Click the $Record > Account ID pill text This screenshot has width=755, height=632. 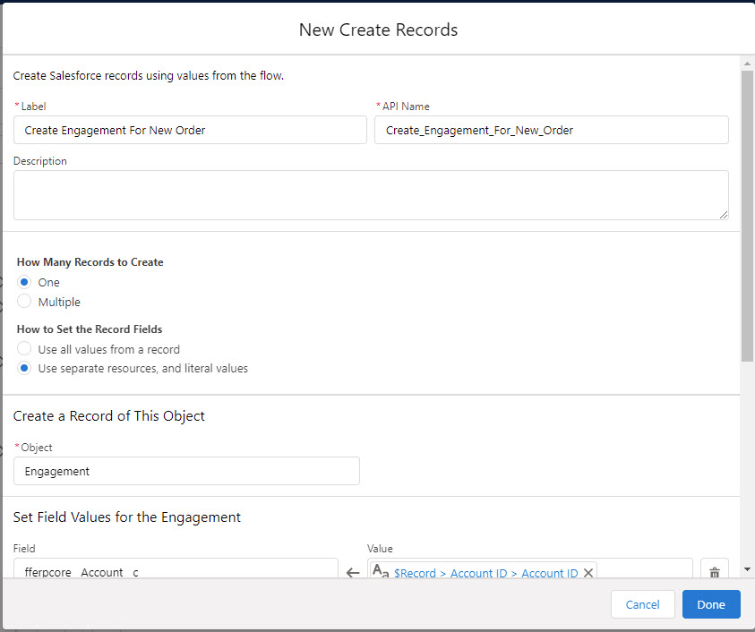(485, 573)
